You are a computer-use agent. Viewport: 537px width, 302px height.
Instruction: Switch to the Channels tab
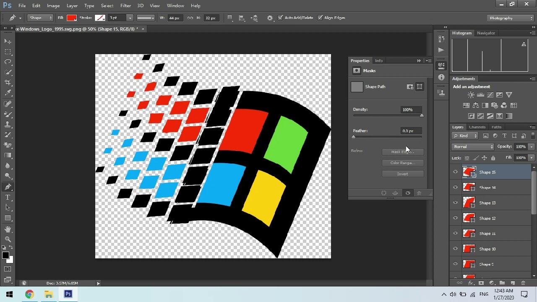tap(477, 127)
